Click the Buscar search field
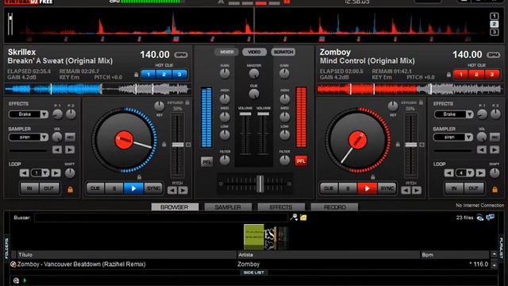The height and width of the screenshot is (286, 508). click(x=160, y=218)
